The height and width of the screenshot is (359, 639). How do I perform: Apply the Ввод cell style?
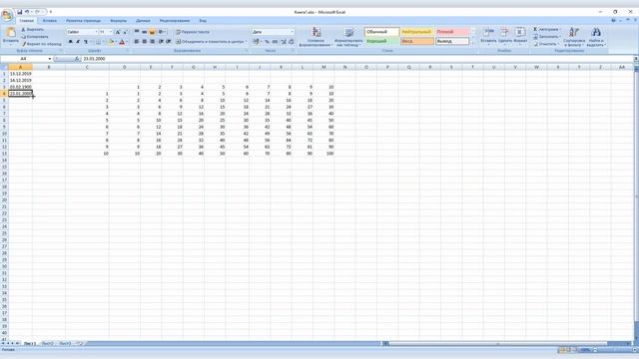[417, 41]
